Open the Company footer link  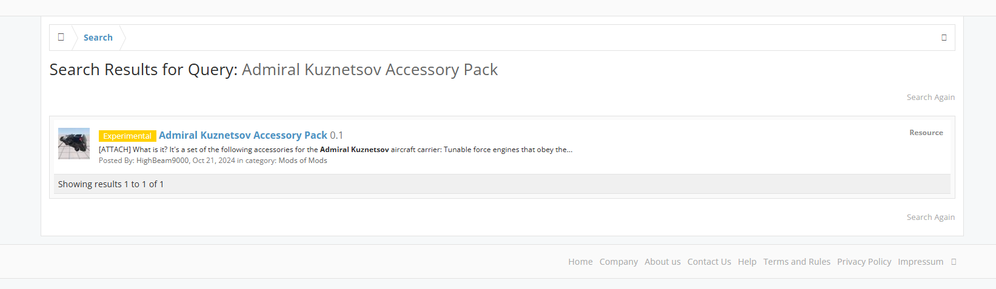coord(618,262)
